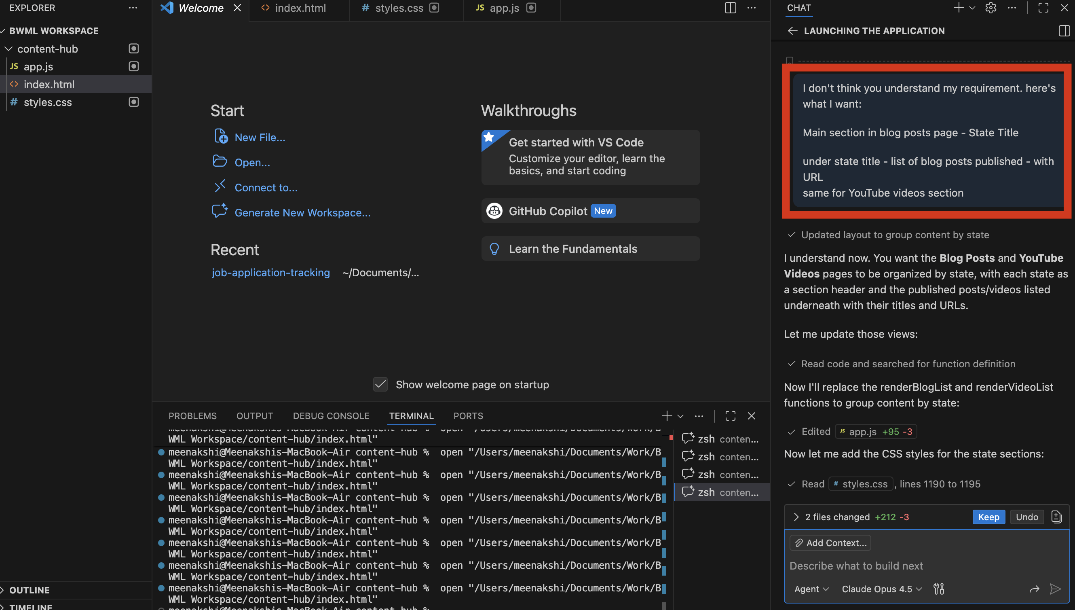The image size is (1075, 610).
Task: Click the chat settings gear icon
Action: 991,8
